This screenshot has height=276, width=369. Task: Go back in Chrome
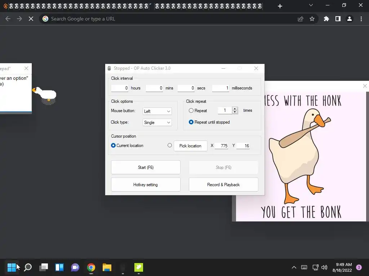[8, 19]
